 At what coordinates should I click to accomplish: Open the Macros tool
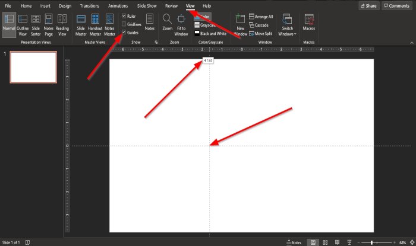(x=309, y=23)
